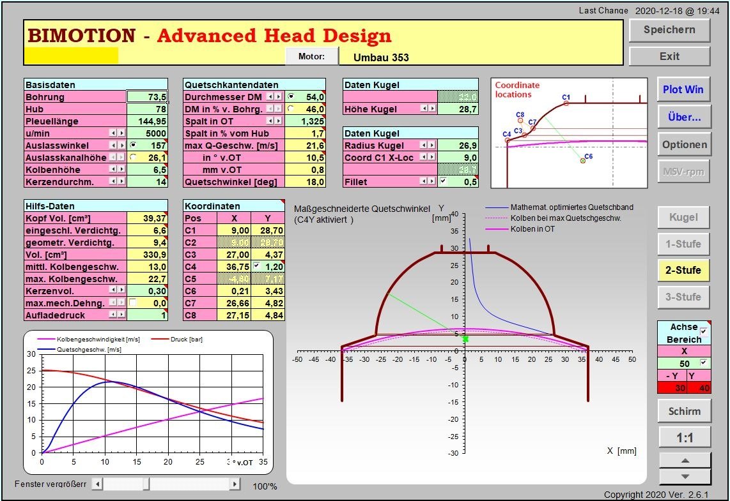Screen dimensions: 730x501
Task: Click right arrow of the Fenster vergrößern scrollbar
Action: coord(235,484)
